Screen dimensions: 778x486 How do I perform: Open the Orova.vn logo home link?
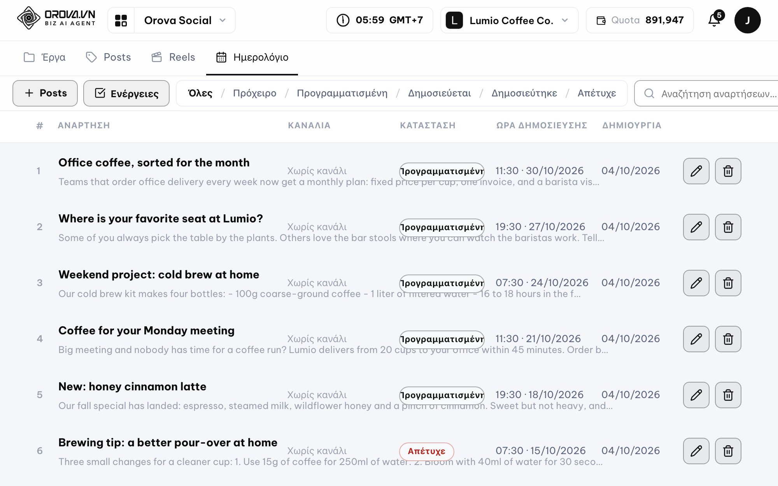click(56, 18)
